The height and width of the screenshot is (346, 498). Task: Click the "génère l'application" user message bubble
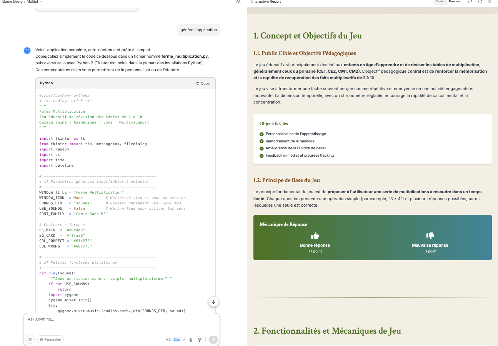[198, 30]
